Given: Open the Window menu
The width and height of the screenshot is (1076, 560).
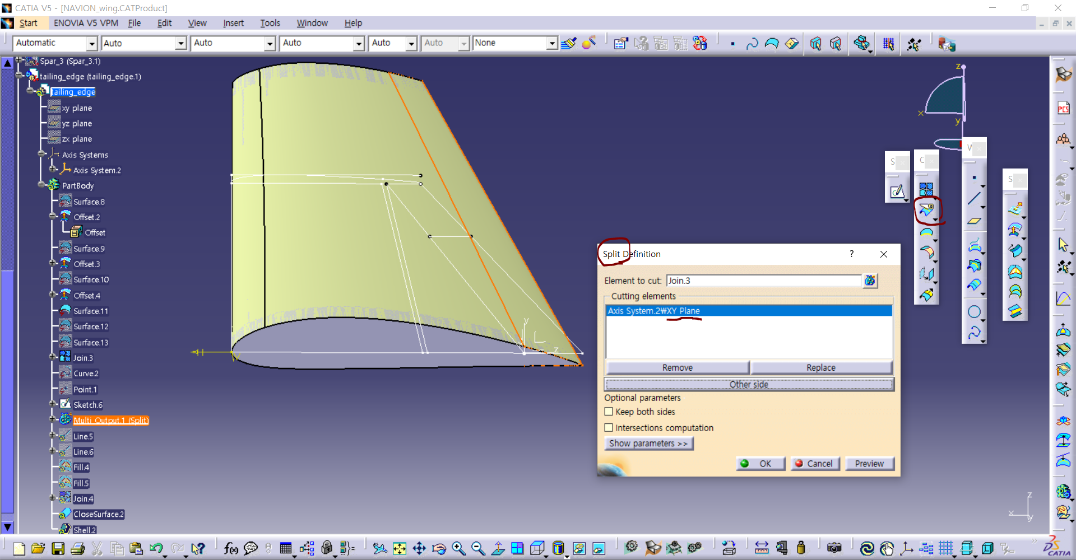Looking at the screenshot, I should (312, 23).
